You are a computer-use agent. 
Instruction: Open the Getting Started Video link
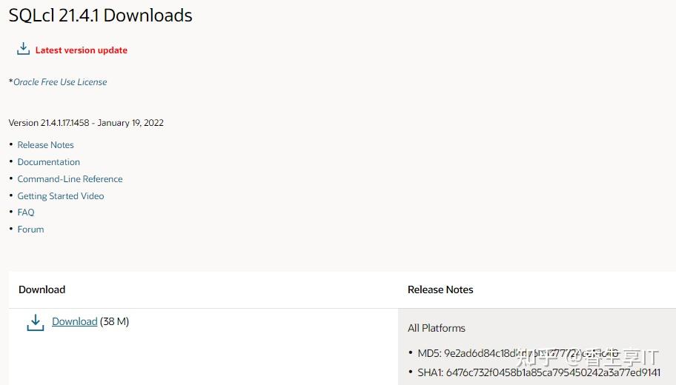click(61, 196)
